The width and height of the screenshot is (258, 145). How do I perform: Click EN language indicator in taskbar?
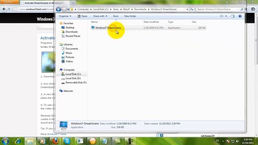point(217,141)
